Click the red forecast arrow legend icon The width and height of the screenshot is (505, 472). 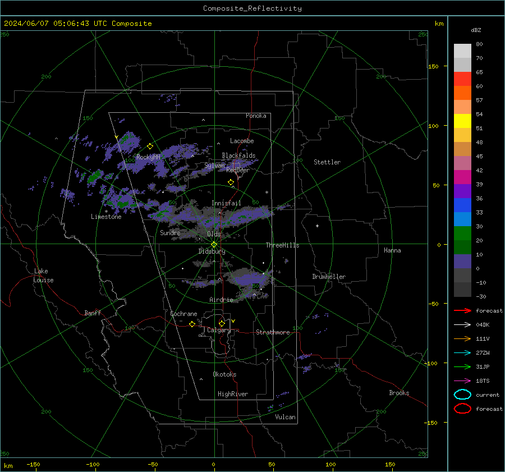click(462, 310)
